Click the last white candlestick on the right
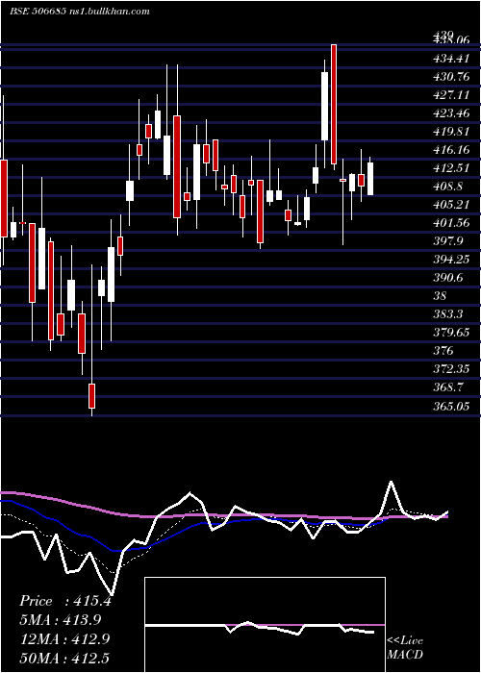The image size is (481, 673). pos(370,179)
